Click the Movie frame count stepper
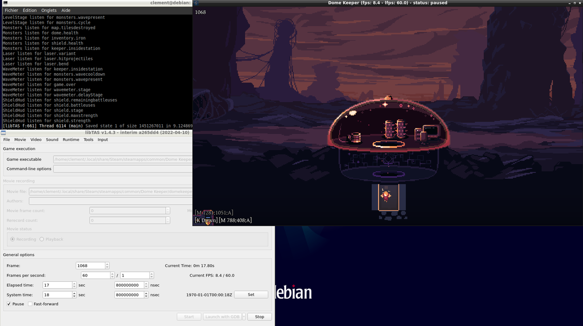 [x=168, y=211]
